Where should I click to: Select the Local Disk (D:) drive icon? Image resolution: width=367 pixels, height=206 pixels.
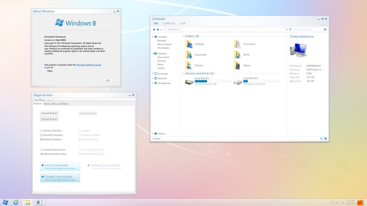[x=238, y=82]
